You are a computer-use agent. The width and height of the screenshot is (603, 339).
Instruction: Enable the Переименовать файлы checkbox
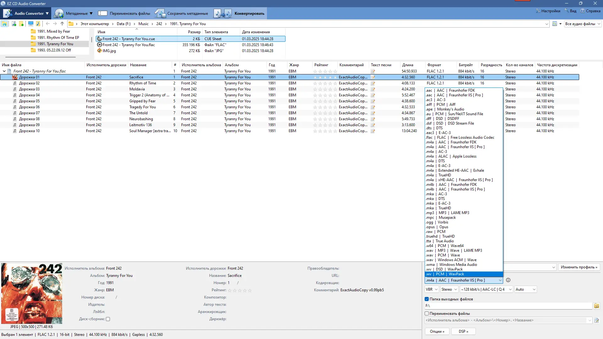point(427,314)
